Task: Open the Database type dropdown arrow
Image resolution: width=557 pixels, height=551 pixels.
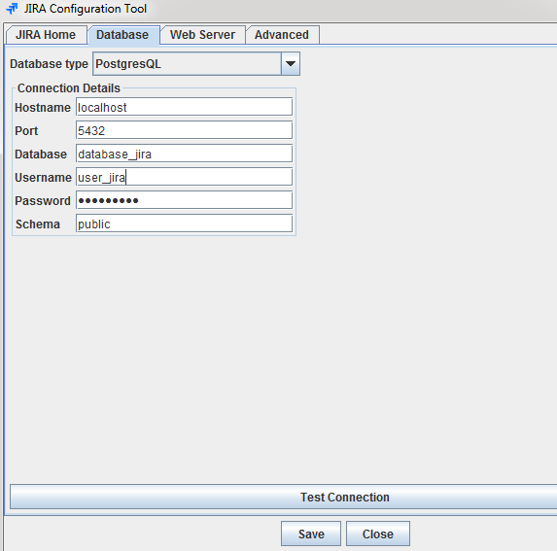Action: [291, 64]
